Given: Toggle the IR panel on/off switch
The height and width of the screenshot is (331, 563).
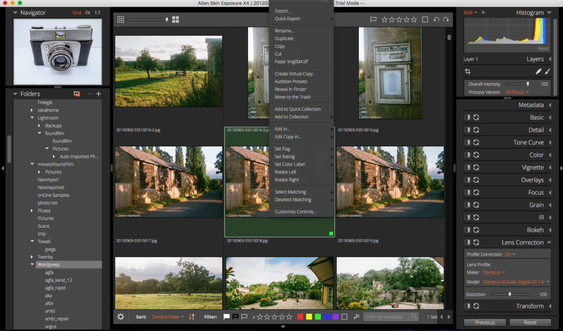Looking at the screenshot, I should [x=467, y=218].
